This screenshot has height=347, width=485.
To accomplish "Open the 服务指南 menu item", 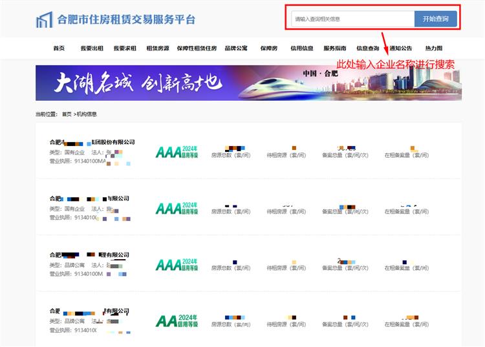I will [335, 48].
